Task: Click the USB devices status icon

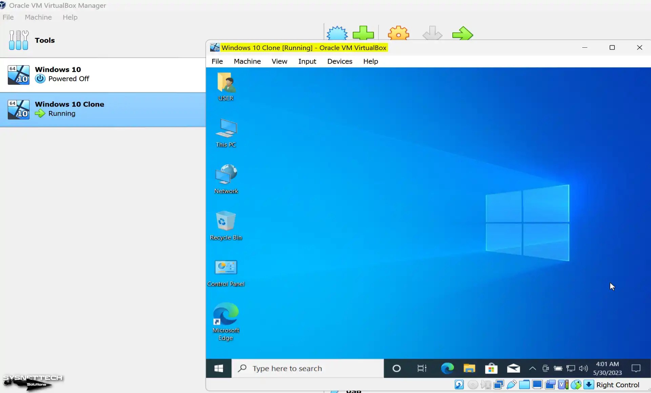Action: coord(511,385)
